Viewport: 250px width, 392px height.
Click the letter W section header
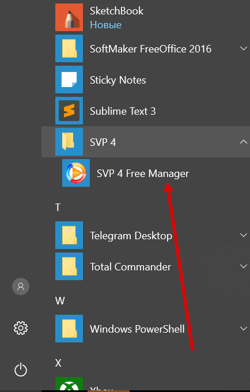60,301
